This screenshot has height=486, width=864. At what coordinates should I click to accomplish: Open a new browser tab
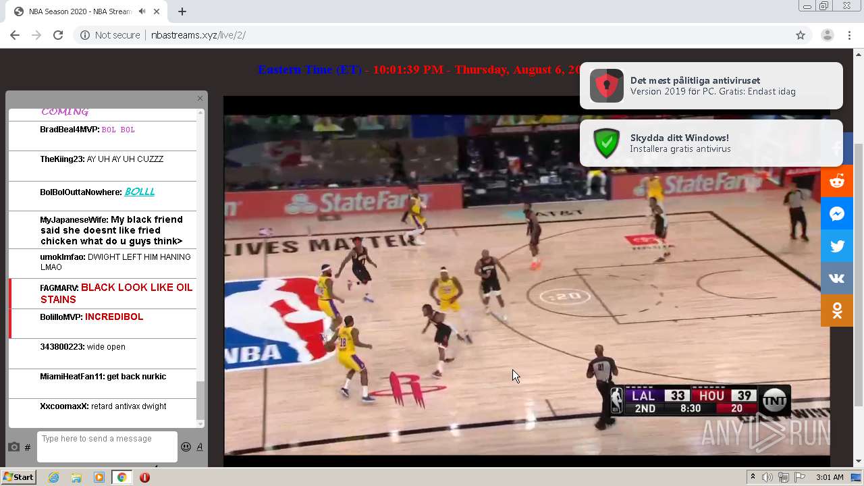(x=182, y=11)
